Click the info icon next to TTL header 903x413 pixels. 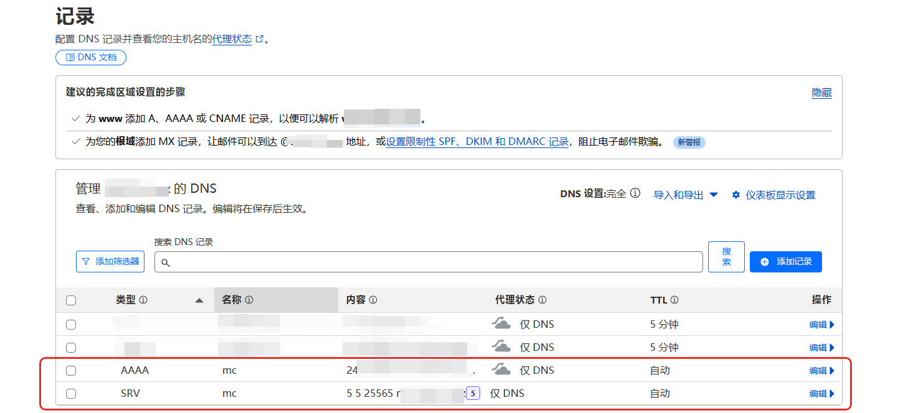674,300
